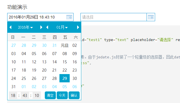The image size is (180, 103).
Task: Choose day 21 in the calendar
Action: click(x=54, y=70)
